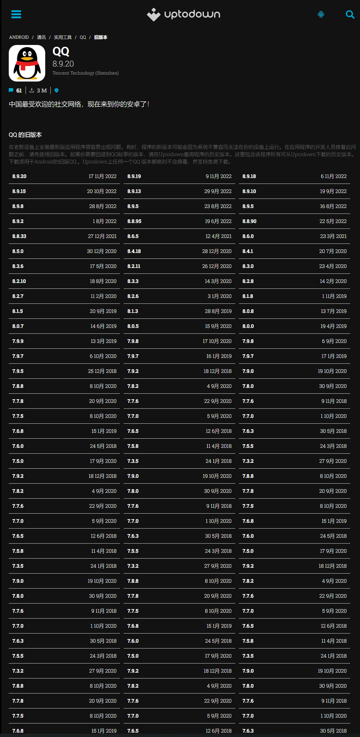Click Tencent Technology (Shenzhen) developer link
The height and width of the screenshot is (737, 360).
[x=85, y=73]
